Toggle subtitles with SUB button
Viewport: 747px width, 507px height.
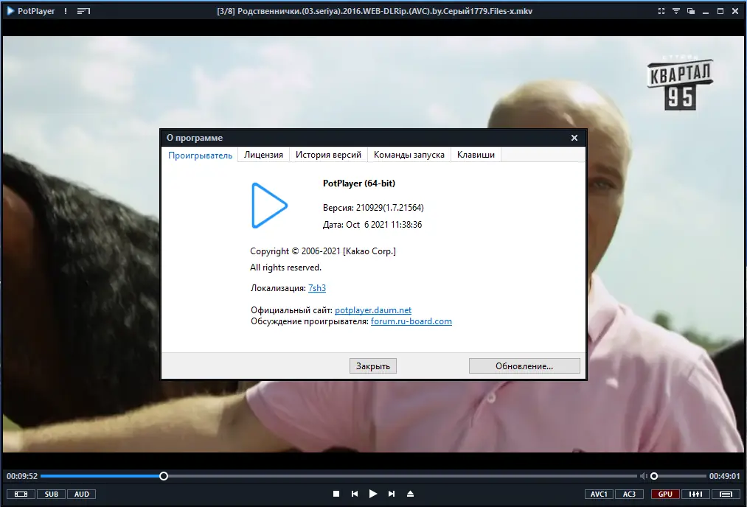[52, 494]
